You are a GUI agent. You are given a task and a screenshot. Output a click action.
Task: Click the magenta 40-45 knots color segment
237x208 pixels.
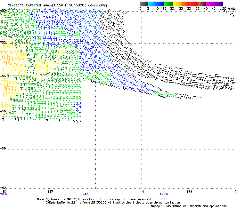210,4
